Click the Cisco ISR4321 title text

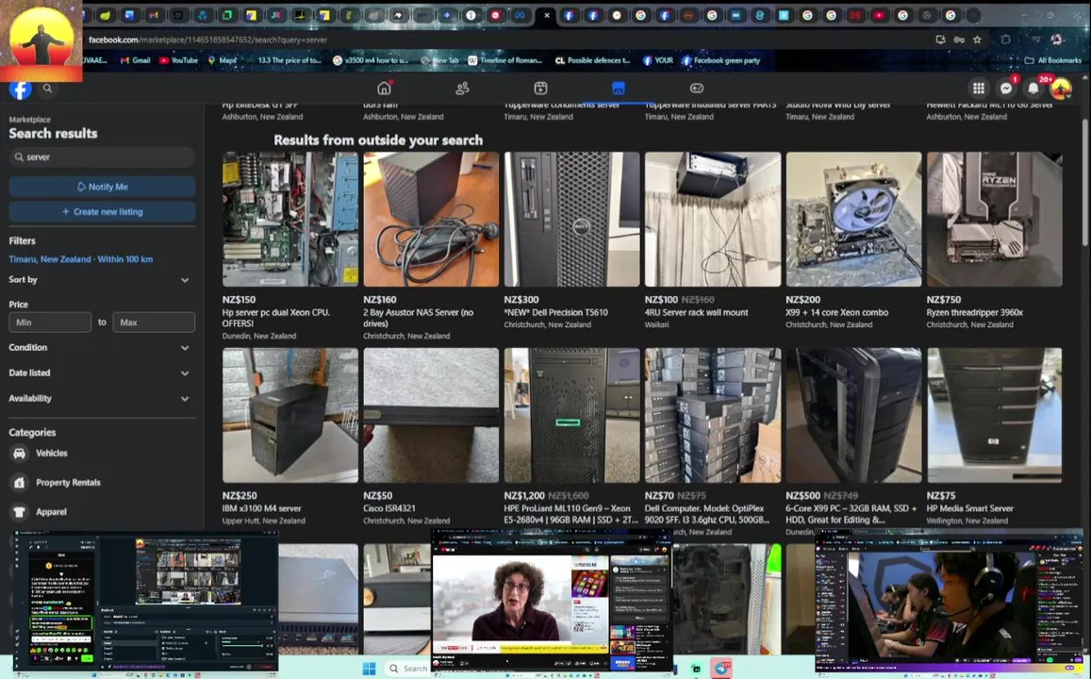(x=388, y=508)
